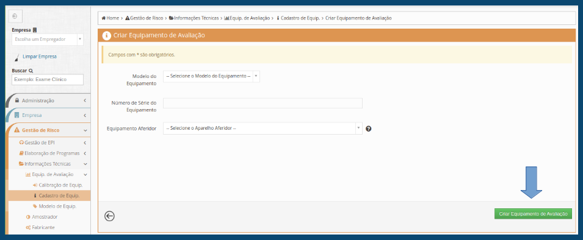583x240 pixels.
Task: Click the Limpar Empresa broom icon
Action: 16,57
